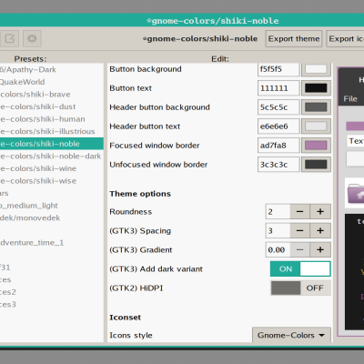The image size is (364, 364).
Task: Open Header button background gray swatch
Action: tap(316, 107)
